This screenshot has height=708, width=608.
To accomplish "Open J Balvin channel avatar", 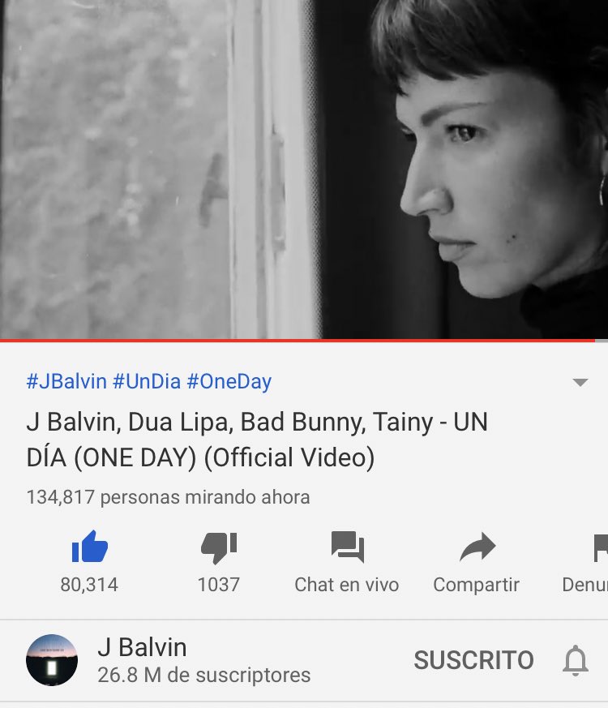I will tap(52, 659).
